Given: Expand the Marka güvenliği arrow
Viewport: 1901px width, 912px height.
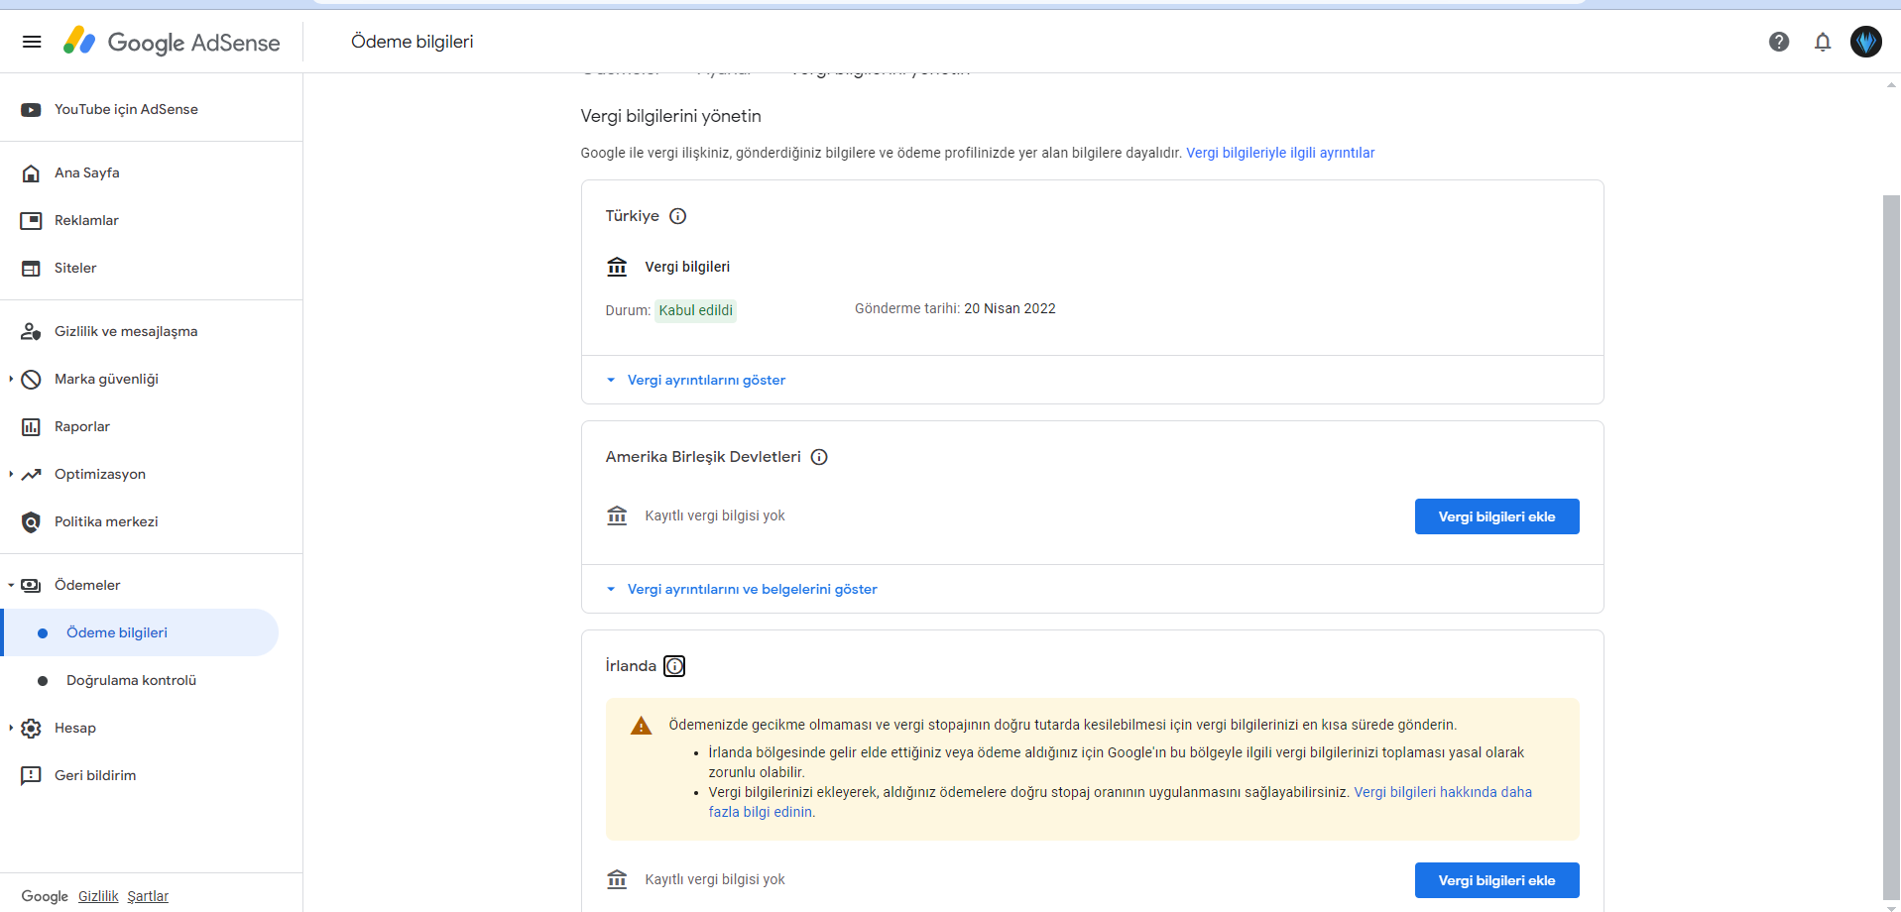Looking at the screenshot, I should [11, 379].
